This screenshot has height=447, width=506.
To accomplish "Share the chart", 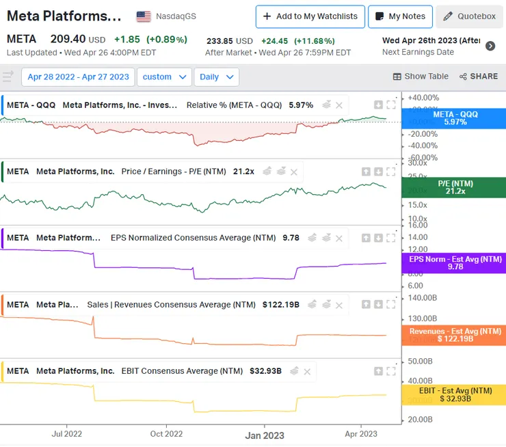I will point(479,77).
